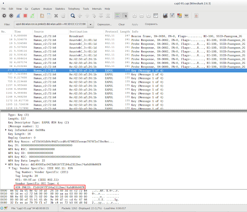Open the Internals menu

pyautogui.click(x=97, y=9)
